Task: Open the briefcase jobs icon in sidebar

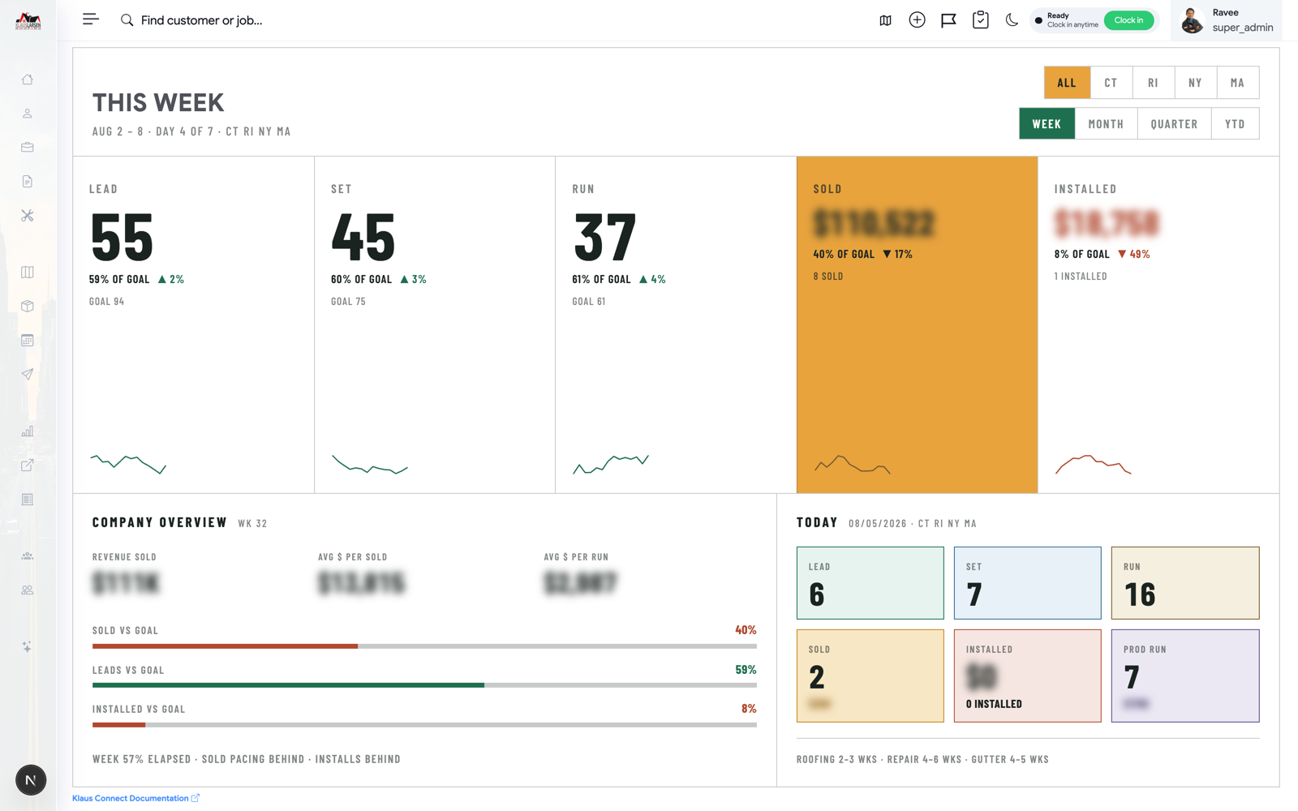Action: coord(28,148)
